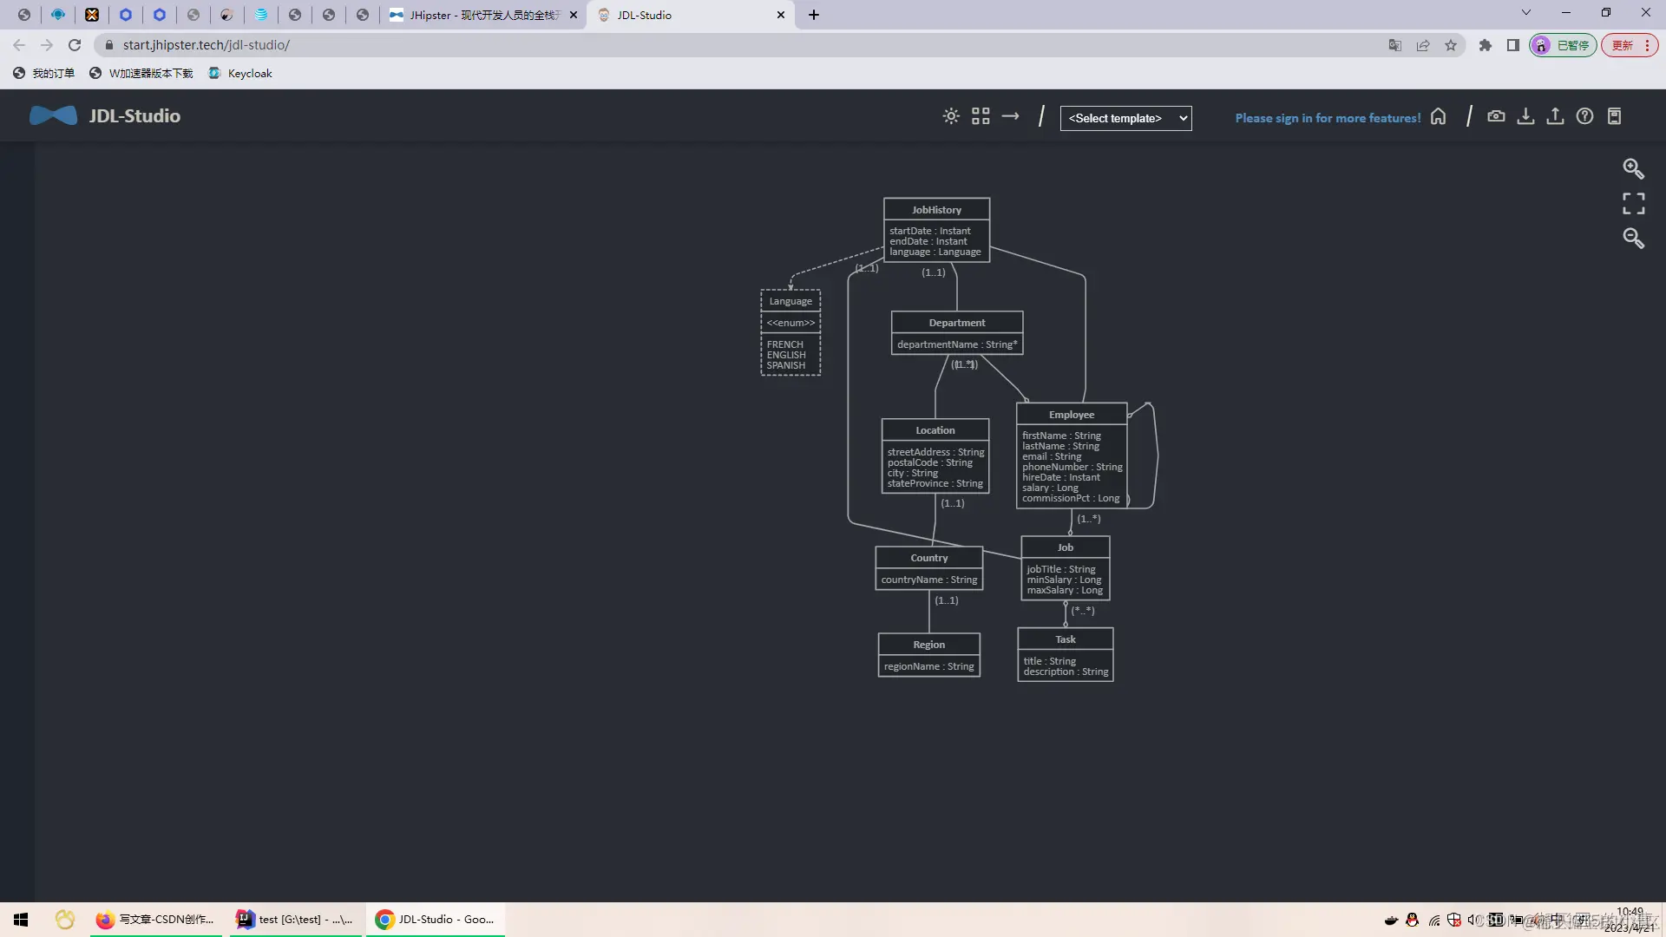Zoom out on the diagram
1666x937 pixels.
[1633, 239]
